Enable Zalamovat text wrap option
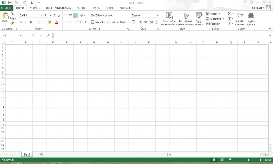 (102, 16)
